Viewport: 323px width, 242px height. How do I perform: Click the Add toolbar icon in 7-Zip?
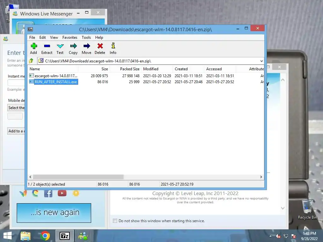(33, 46)
